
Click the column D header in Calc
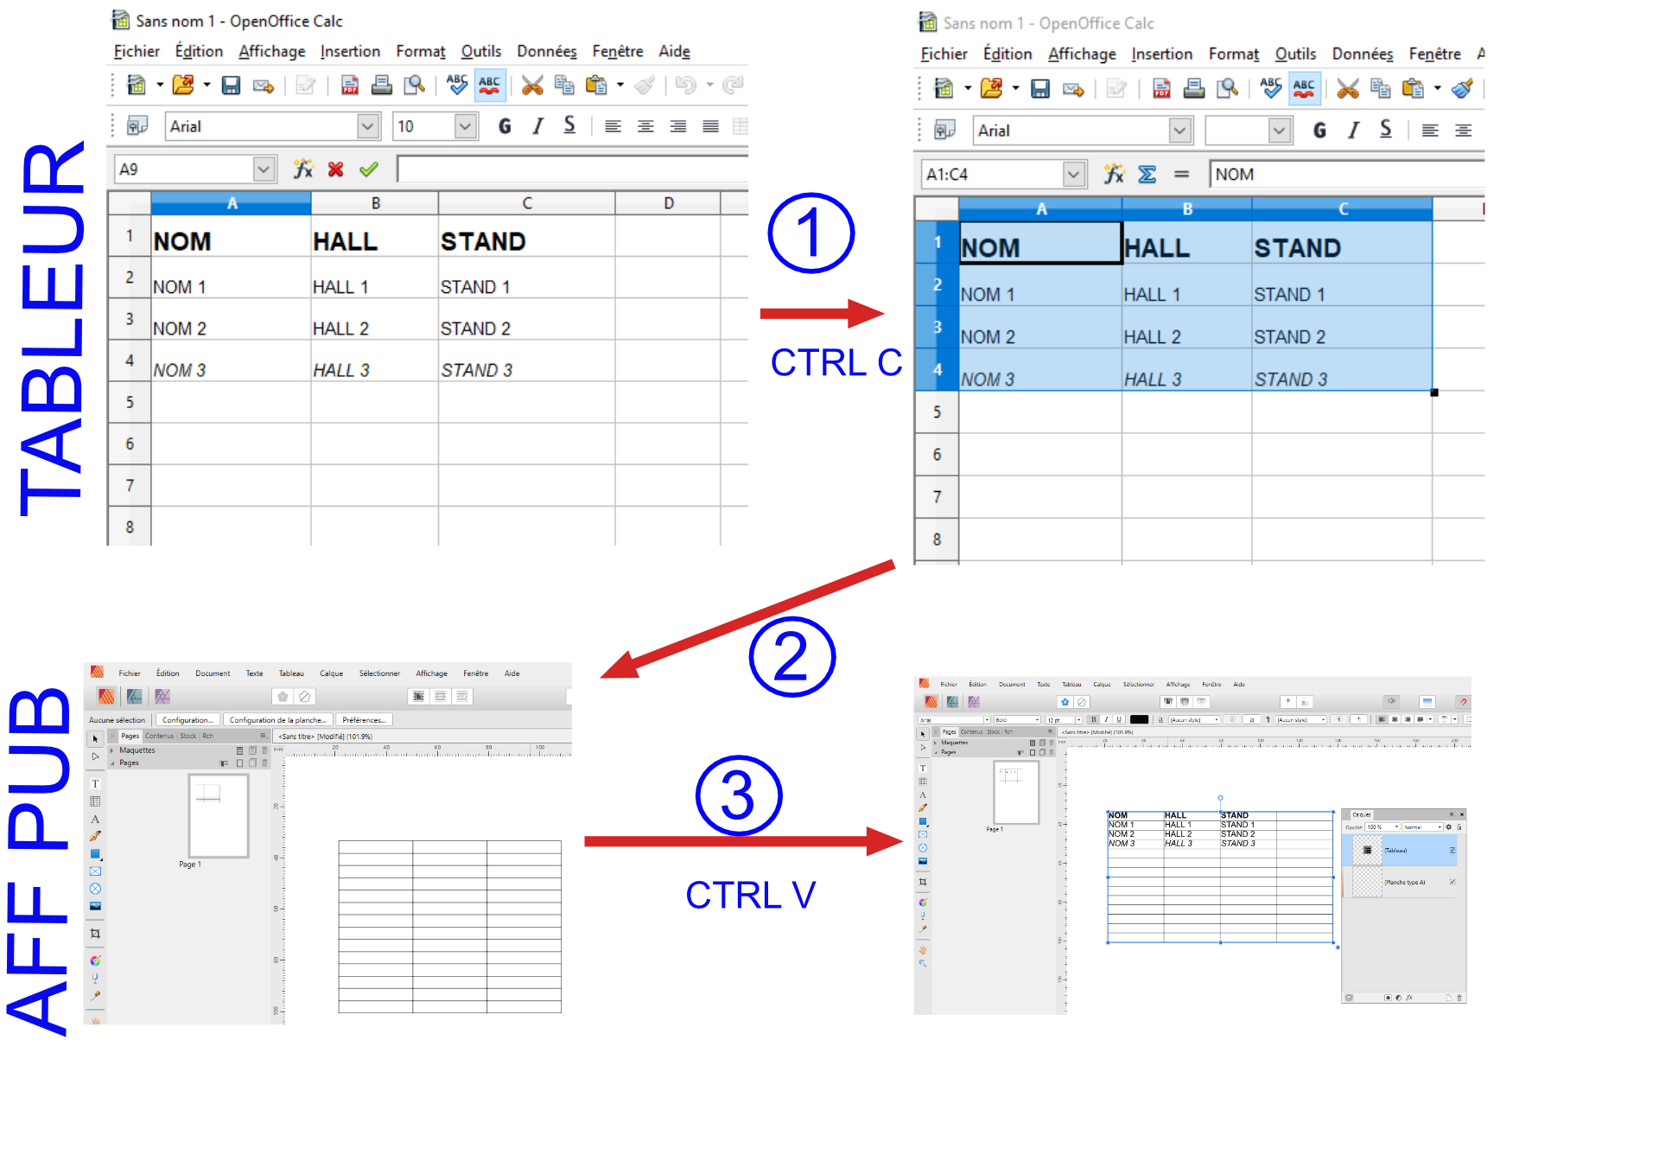tap(668, 203)
